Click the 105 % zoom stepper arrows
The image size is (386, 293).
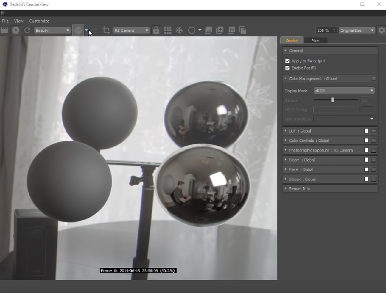pyautogui.click(x=334, y=30)
